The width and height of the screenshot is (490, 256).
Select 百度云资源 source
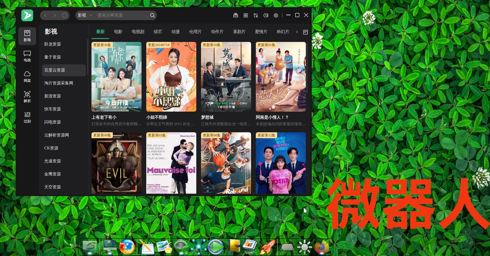click(64, 70)
